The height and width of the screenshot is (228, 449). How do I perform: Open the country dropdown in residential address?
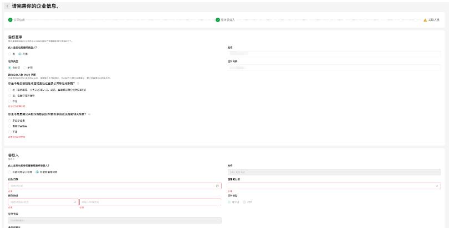pos(43,202)
